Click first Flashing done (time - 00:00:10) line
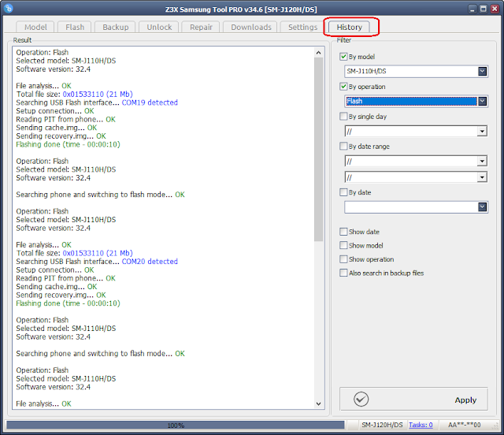The image size is (504, 435). [69, 144]
